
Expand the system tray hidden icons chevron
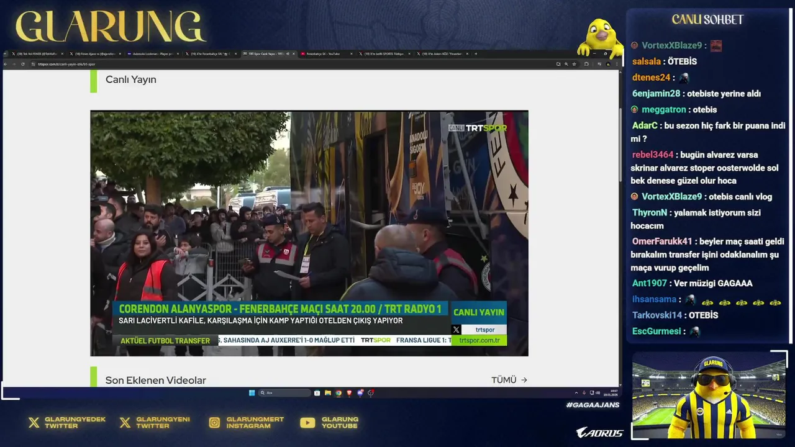coord(576,392)
